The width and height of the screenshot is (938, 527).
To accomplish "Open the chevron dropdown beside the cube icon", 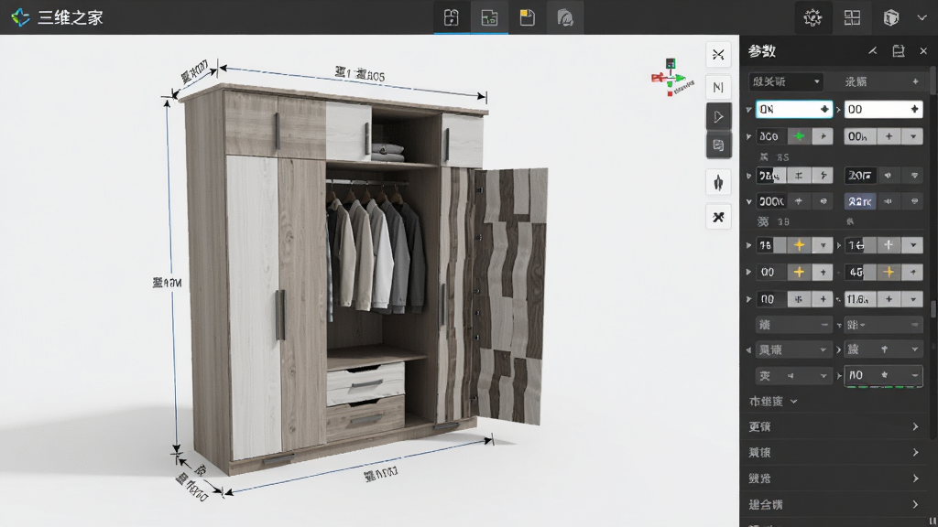I will [922, 17].
